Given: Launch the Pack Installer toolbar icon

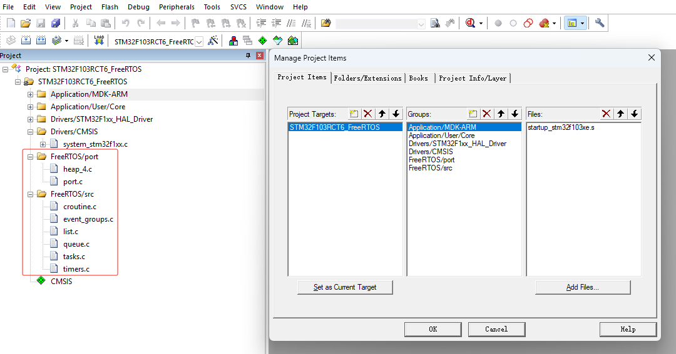Looking at the screenshot, I should pos(293,41).
